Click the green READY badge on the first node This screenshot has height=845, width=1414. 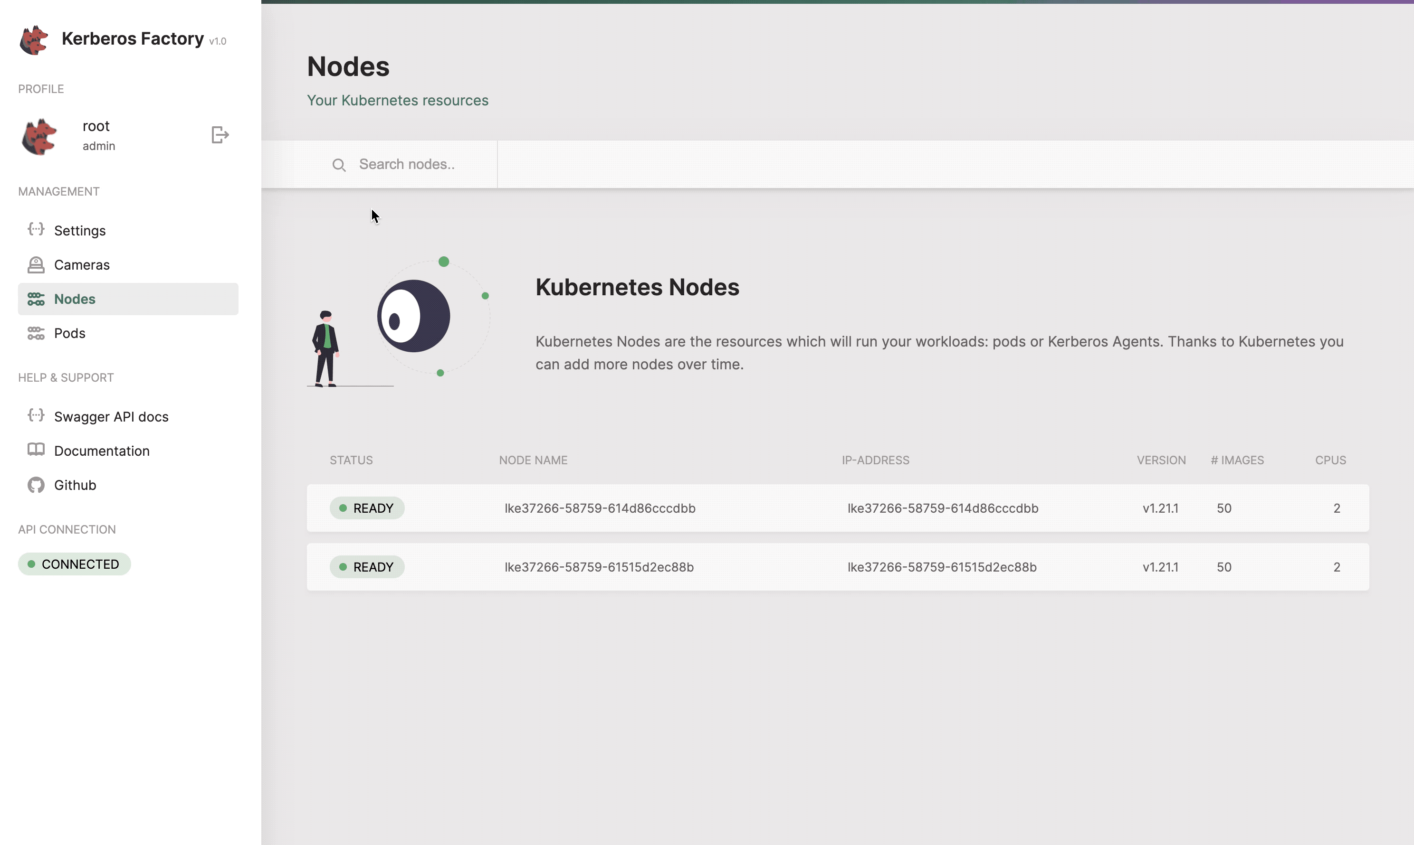(367, 507)
